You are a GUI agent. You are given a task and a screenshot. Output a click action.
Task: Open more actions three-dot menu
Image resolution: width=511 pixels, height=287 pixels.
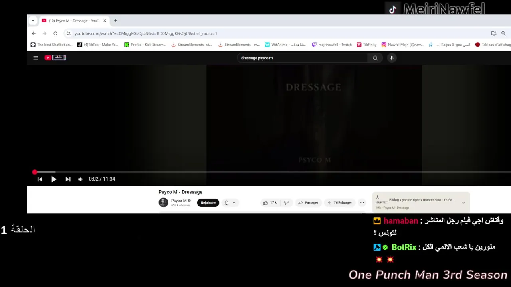[x=362, y=202]
